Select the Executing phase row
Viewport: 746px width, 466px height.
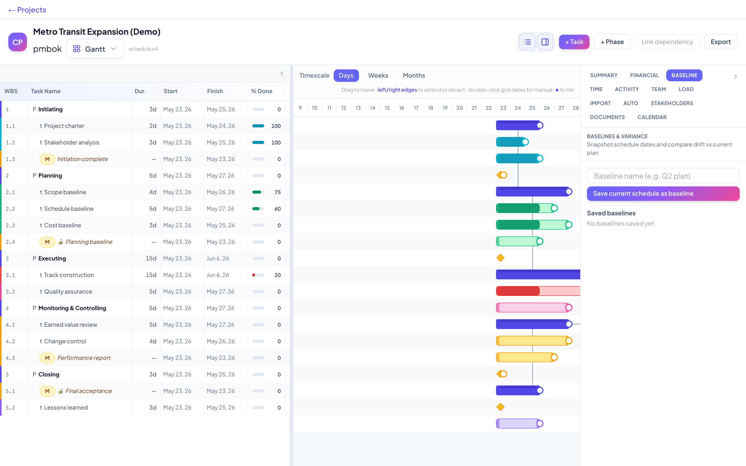pos(145,258)
